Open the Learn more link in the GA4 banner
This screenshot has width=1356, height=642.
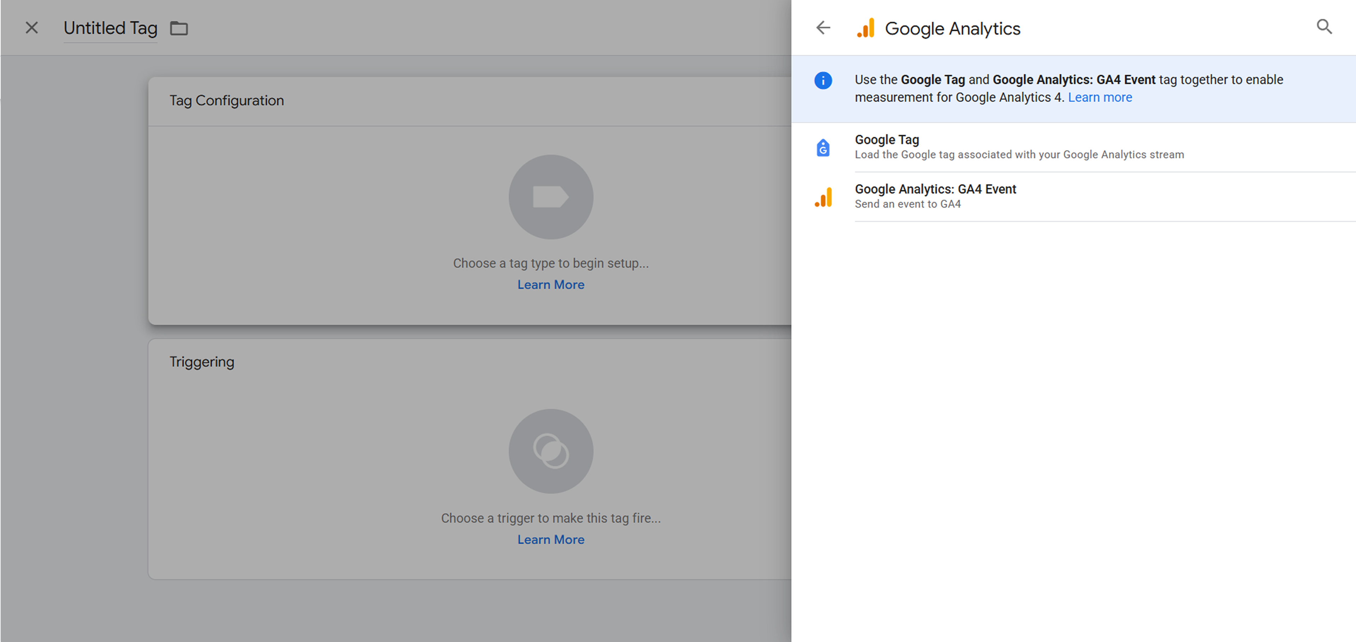1099,97
